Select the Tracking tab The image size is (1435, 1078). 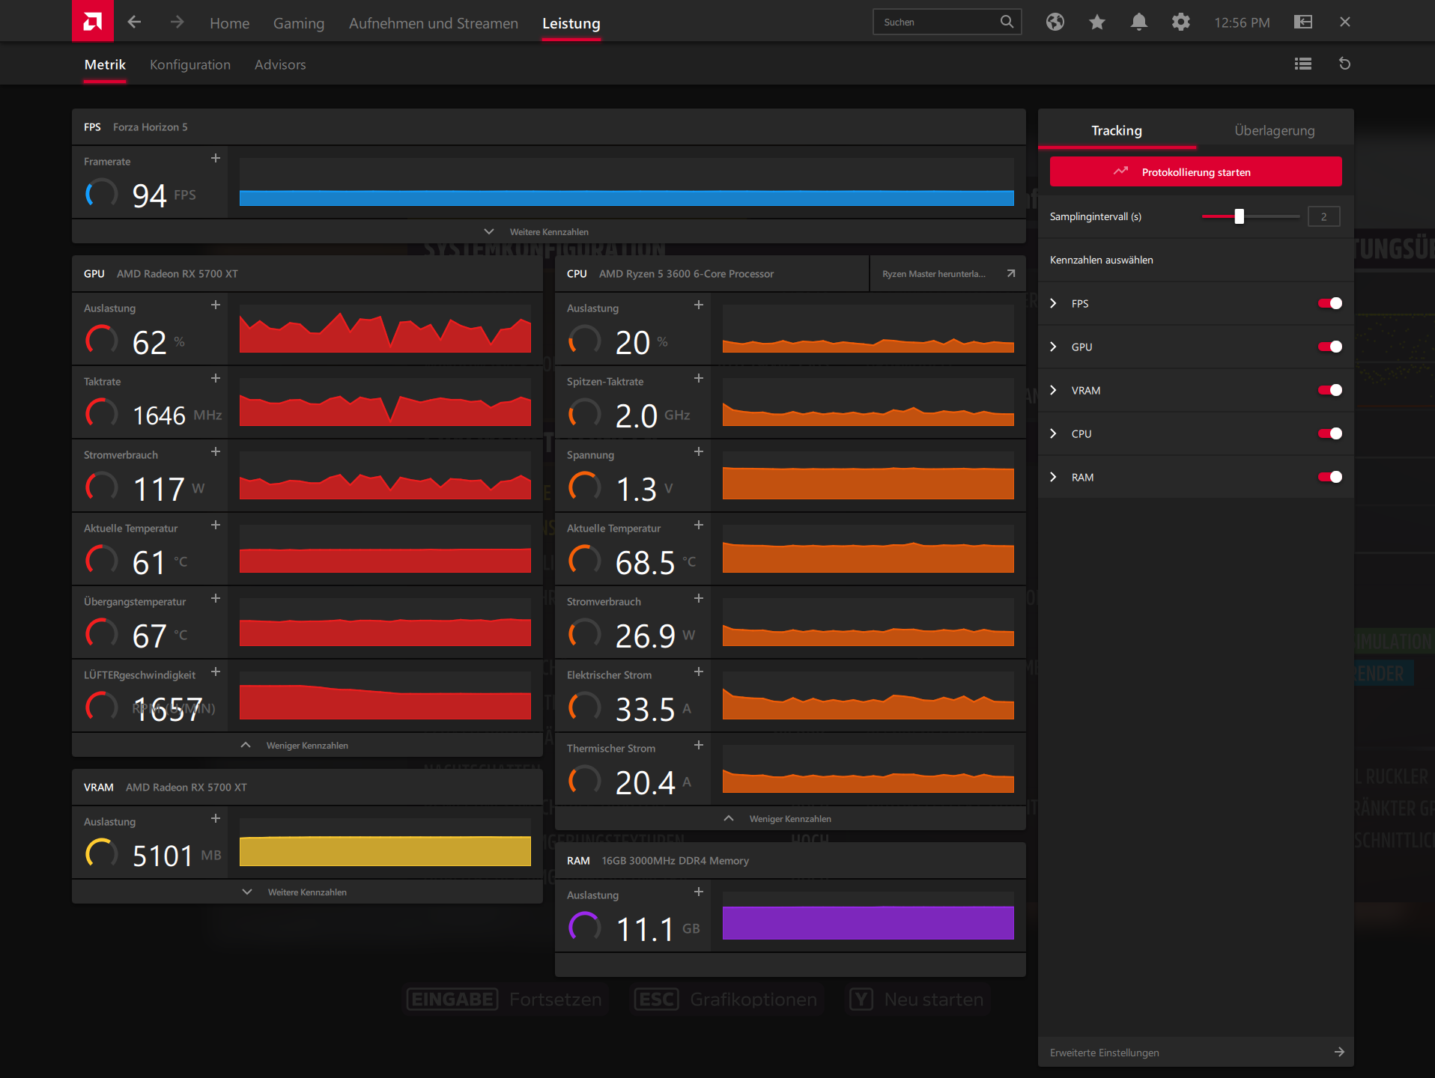coord(1117,130)
